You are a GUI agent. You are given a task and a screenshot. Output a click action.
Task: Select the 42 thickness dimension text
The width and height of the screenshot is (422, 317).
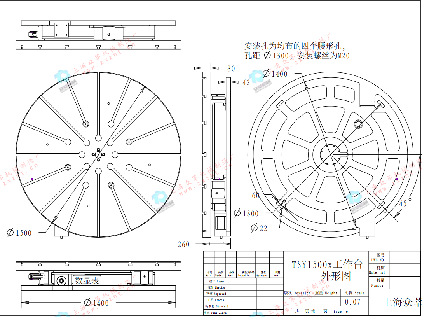point(246,82)
